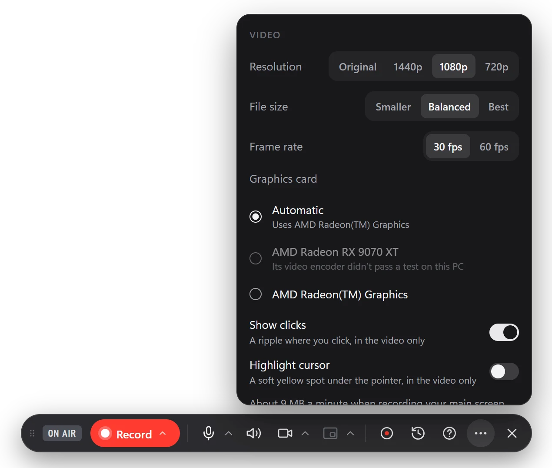Turn off the Show clicks switch
Viewport: 552px width, 468px height.
504,332
